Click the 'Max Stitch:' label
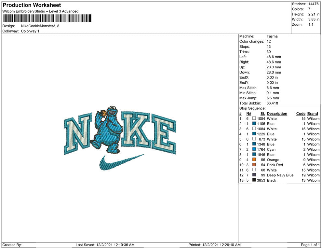Screen dimensions: 322x248 [x=248, y=88]
